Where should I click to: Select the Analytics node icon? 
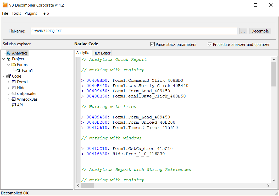coord(9,53)
